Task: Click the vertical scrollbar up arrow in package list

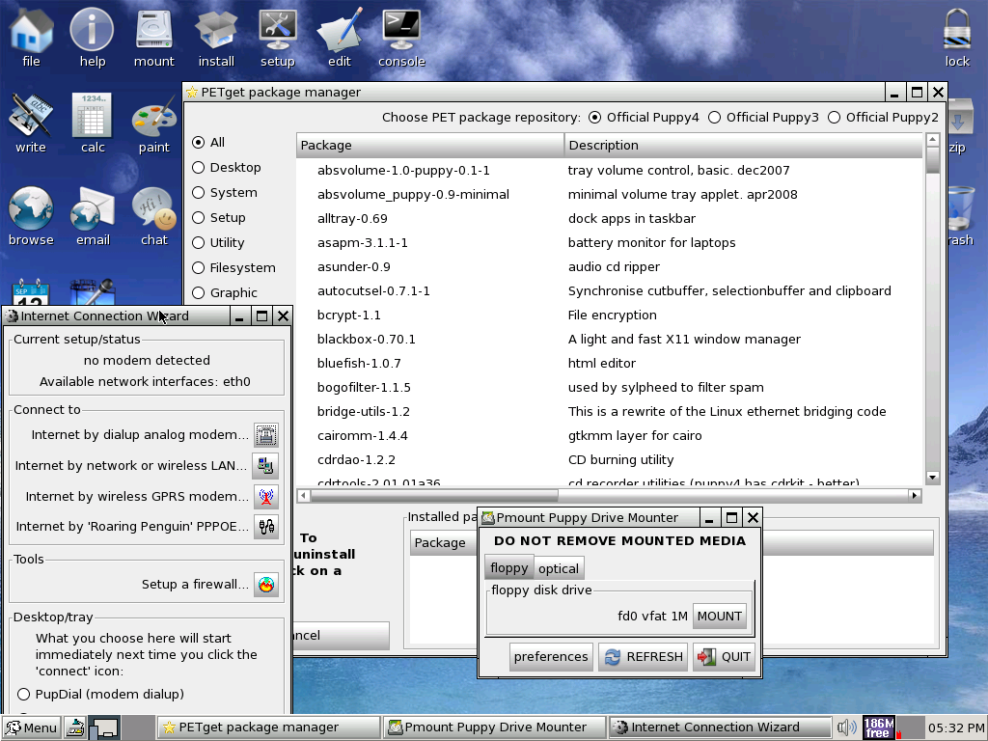Action: [933, 139]
